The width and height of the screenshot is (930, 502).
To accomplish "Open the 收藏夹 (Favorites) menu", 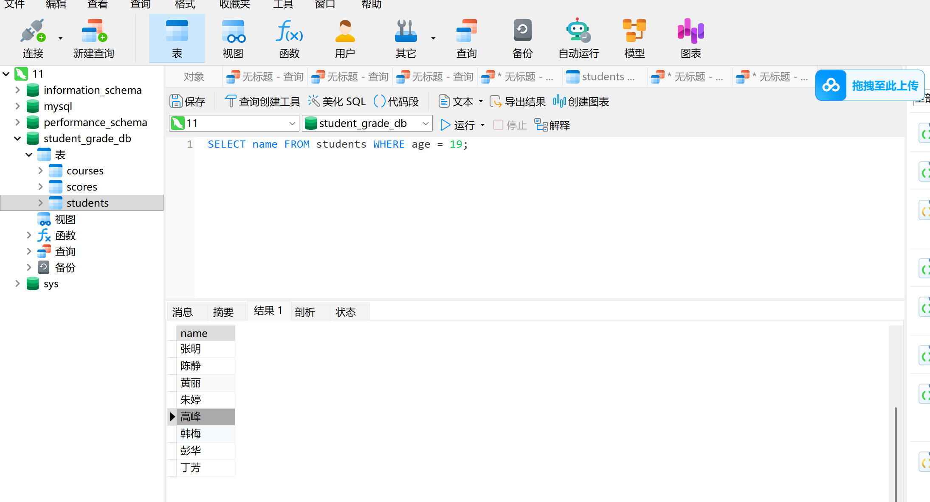I will pyautogui.click(x=234, y=5).
